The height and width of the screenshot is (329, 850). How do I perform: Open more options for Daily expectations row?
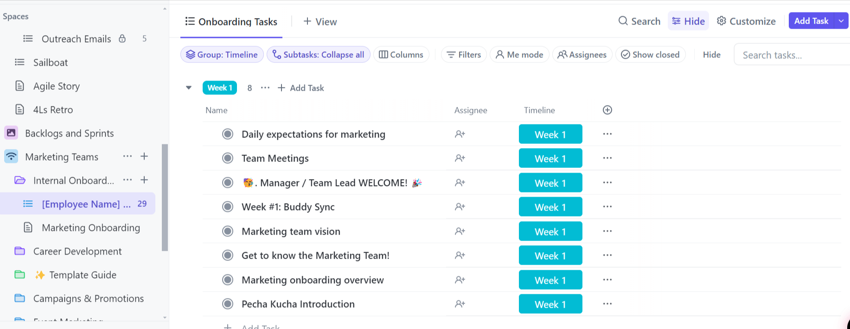click(x=607, y=134)
